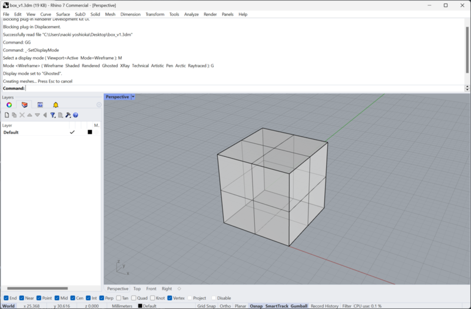This screenshot has height=309, width=471.
Task: Open the Panels menu
Action: point(227,14)
